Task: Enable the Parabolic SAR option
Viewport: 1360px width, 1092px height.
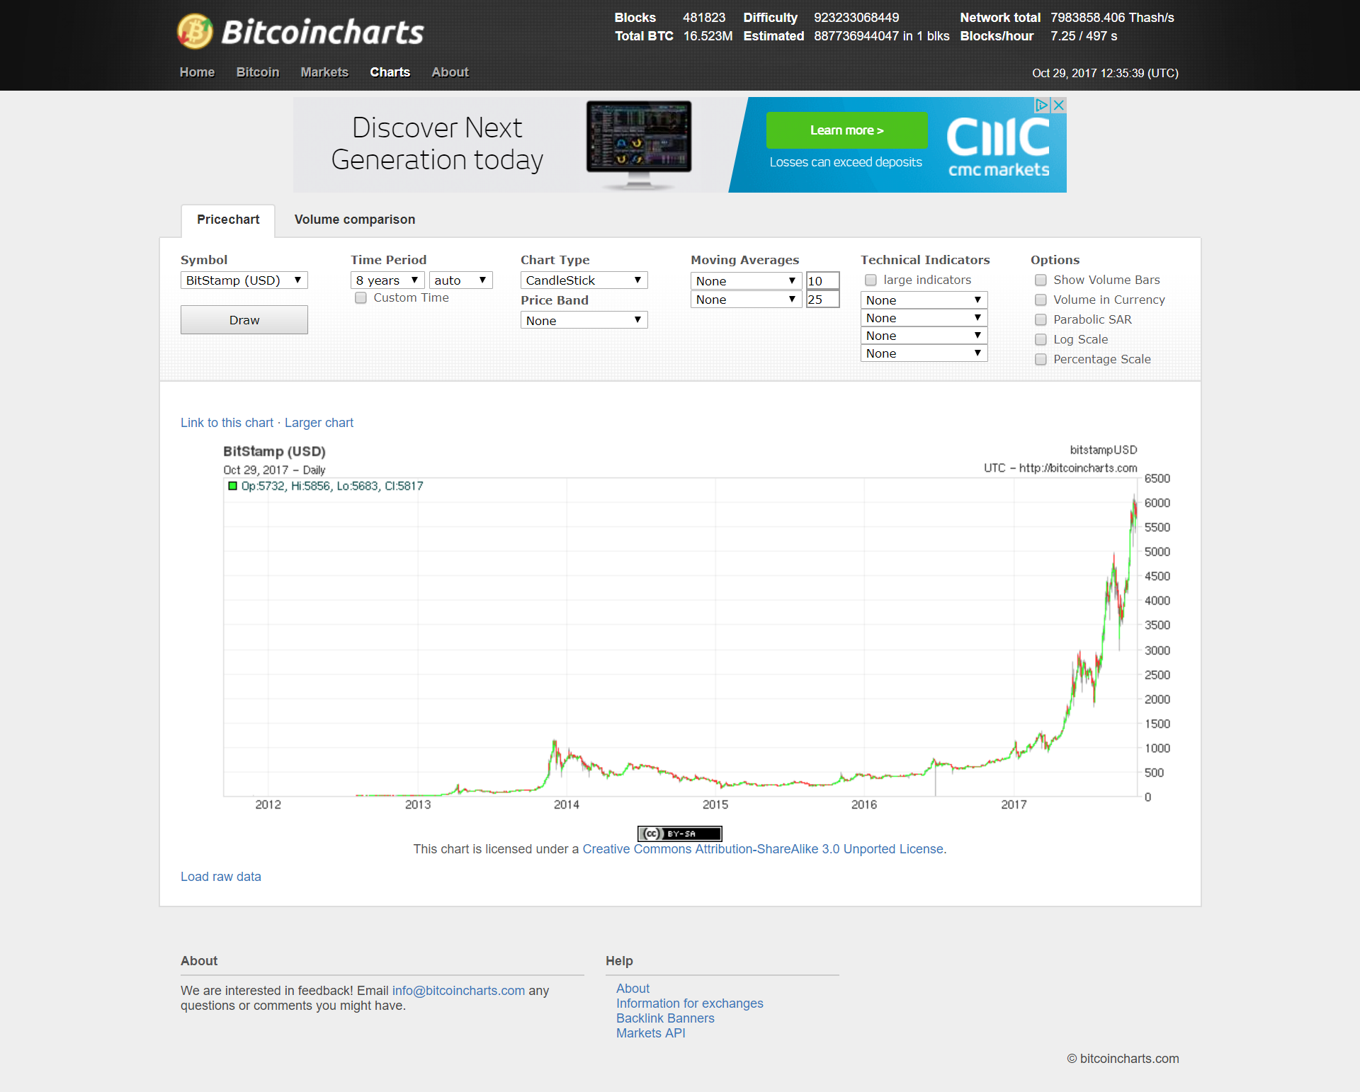Action: click(1041, 319)
